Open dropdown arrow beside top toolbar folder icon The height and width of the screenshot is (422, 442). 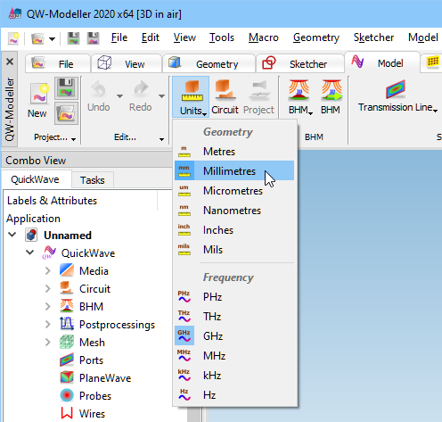[52, 39]
